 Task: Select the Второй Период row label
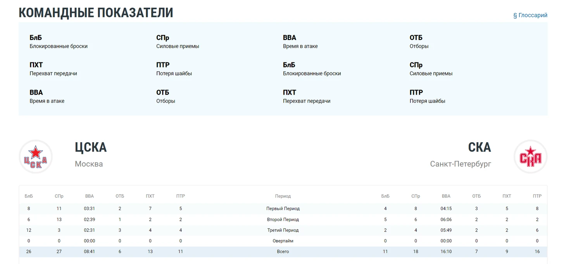click(x=283, y=219)
